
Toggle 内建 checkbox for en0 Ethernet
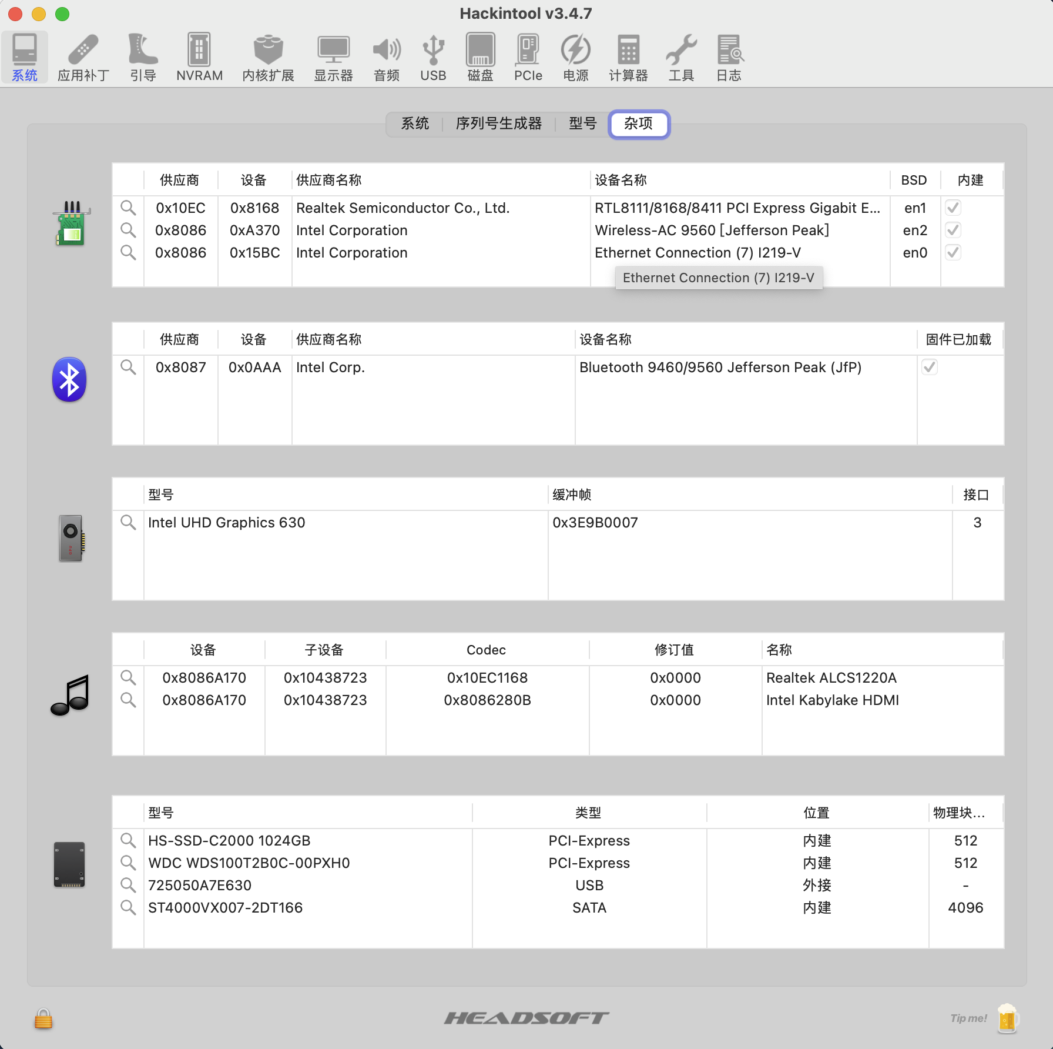point(953,252)
